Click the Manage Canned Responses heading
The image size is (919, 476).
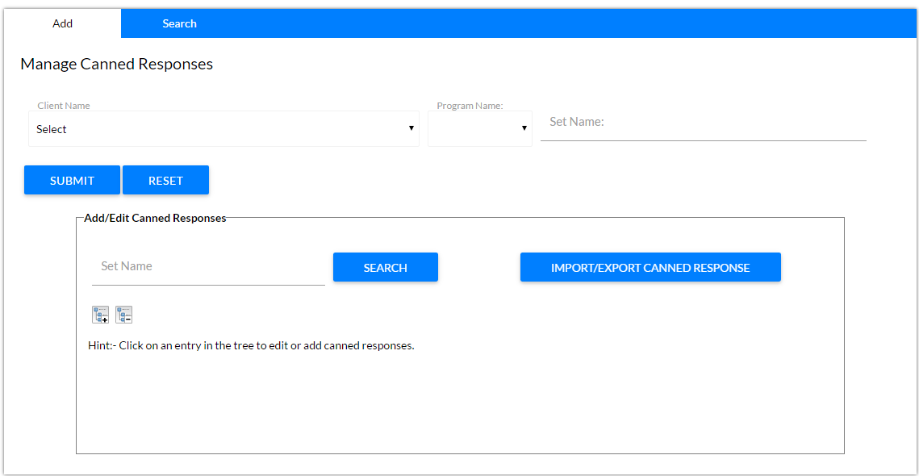116,64
